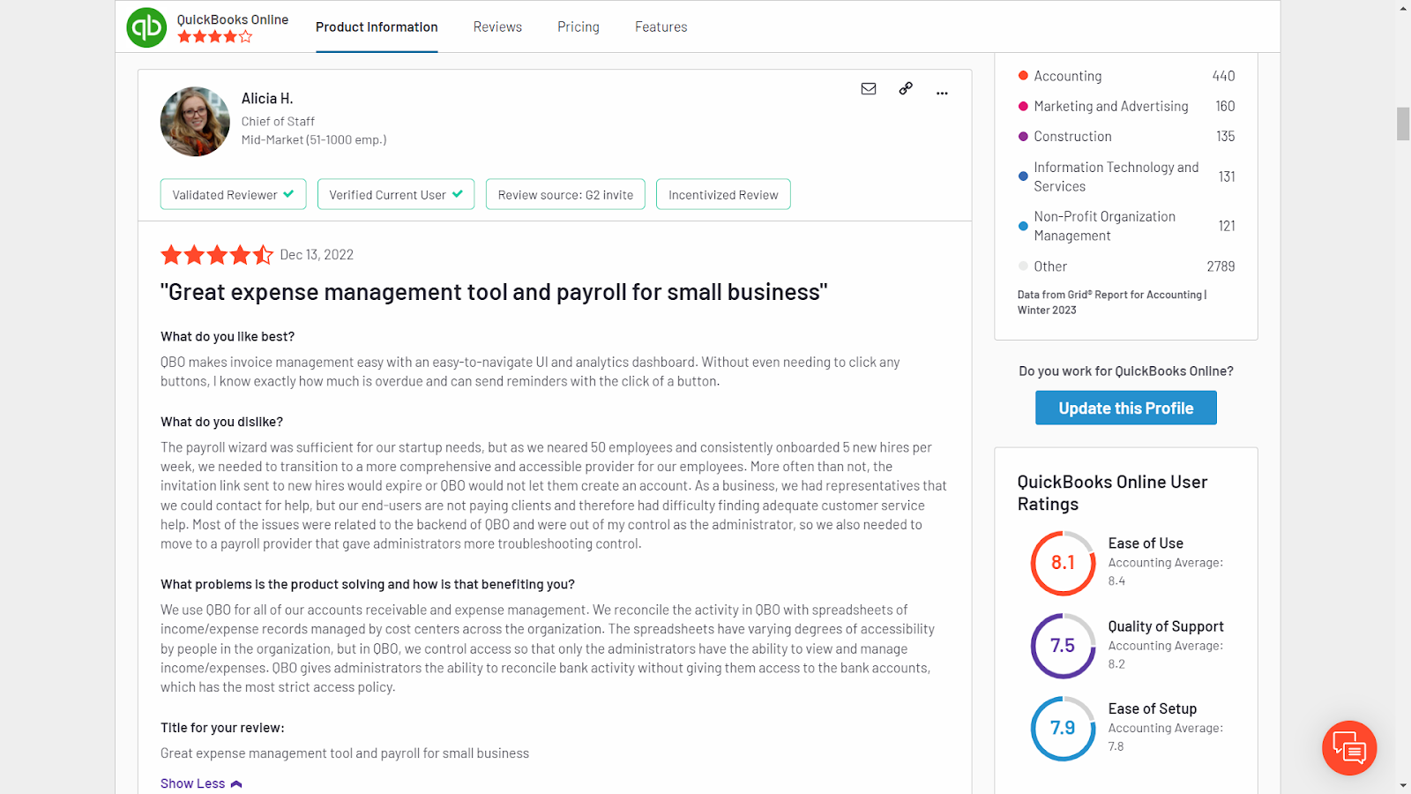Select the Non-Profit Organization Management label

tap(1105, 226)
